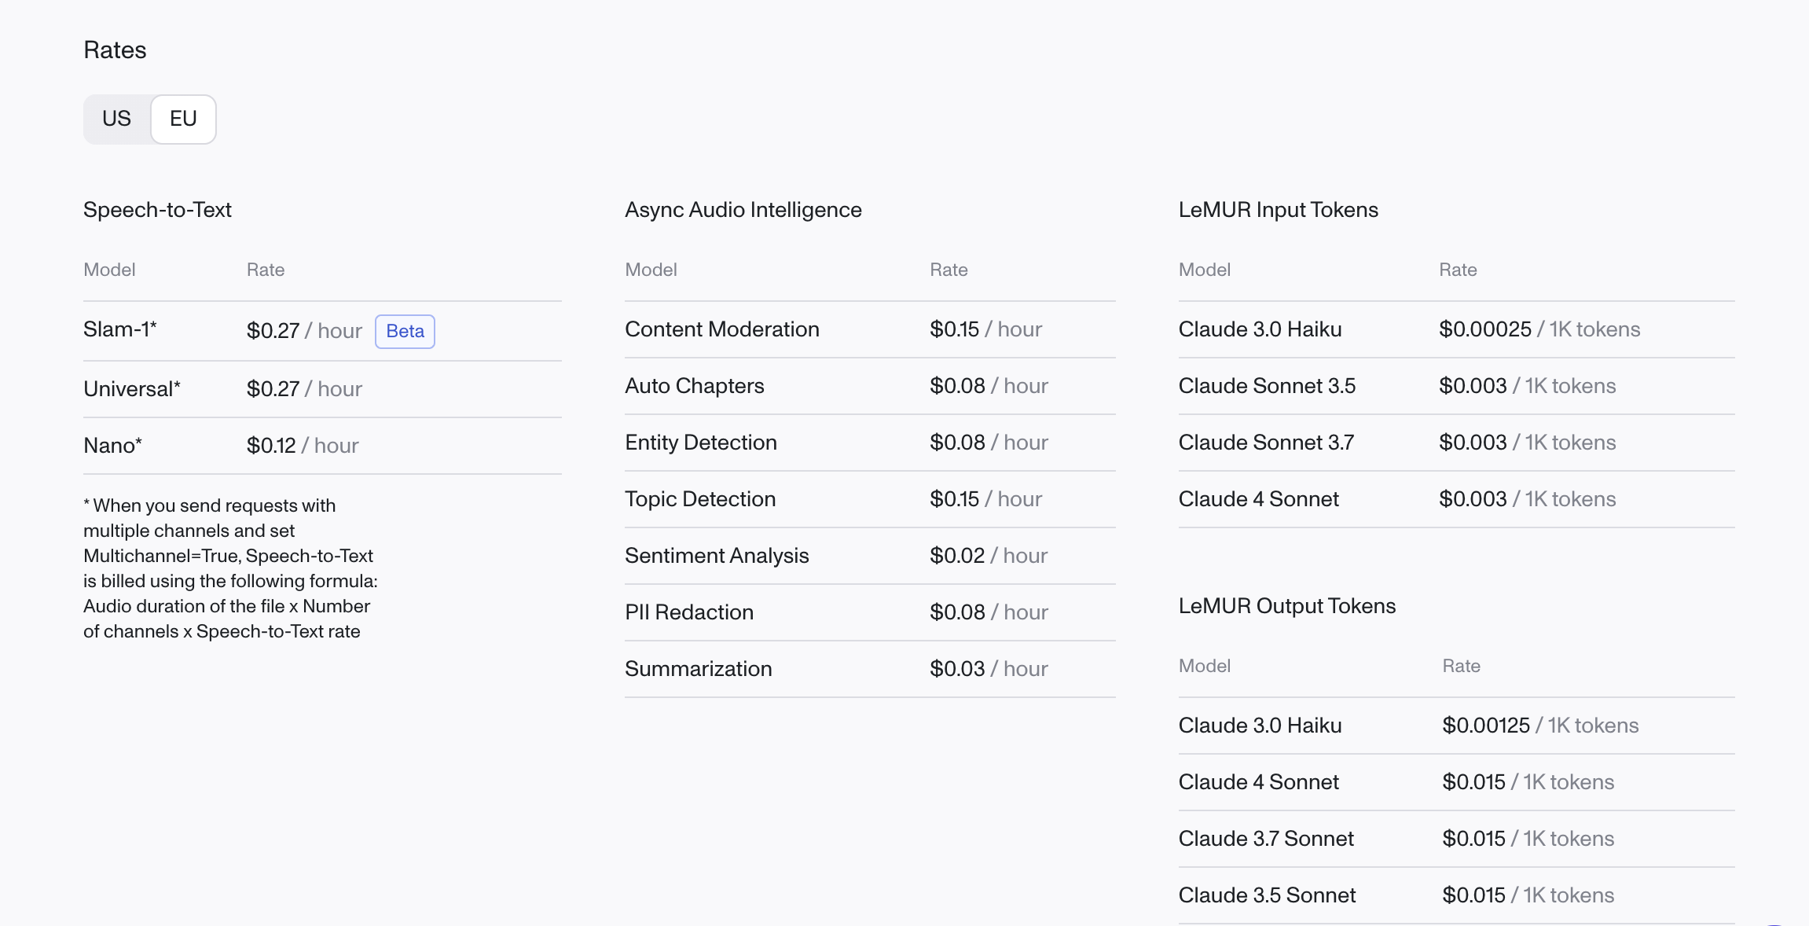
Task: Select the Auto Chapters entry
Action: 870,386
